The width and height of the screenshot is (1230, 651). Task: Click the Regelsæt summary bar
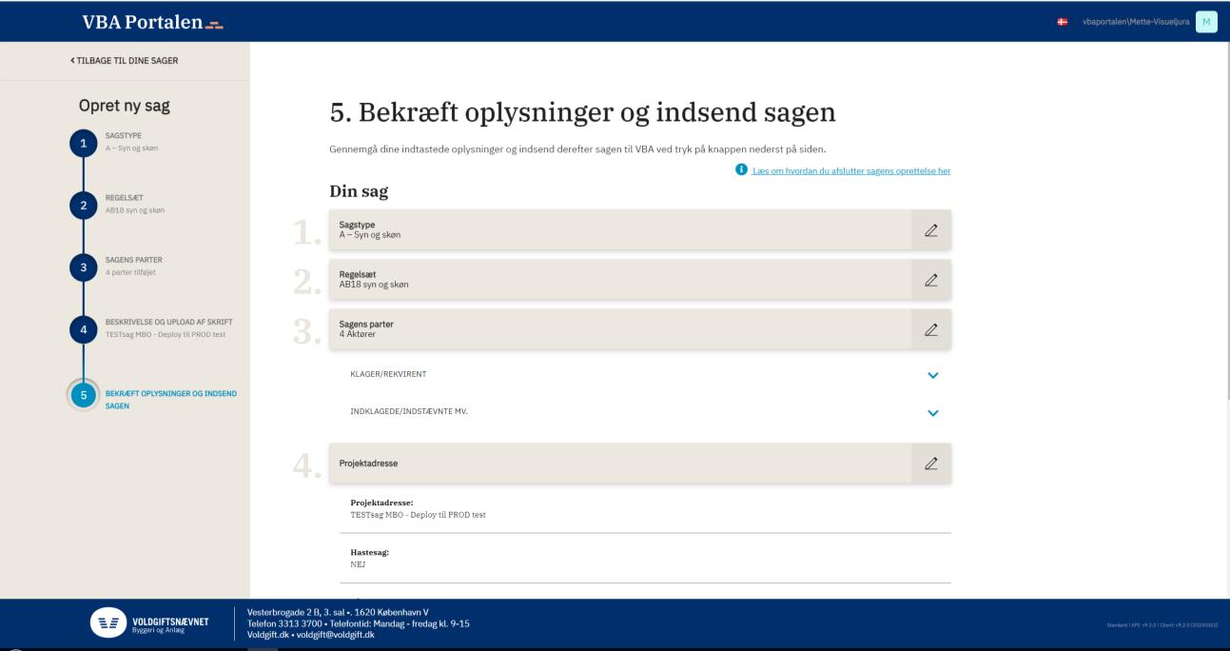pyautogui.click(x=620, y=279)
